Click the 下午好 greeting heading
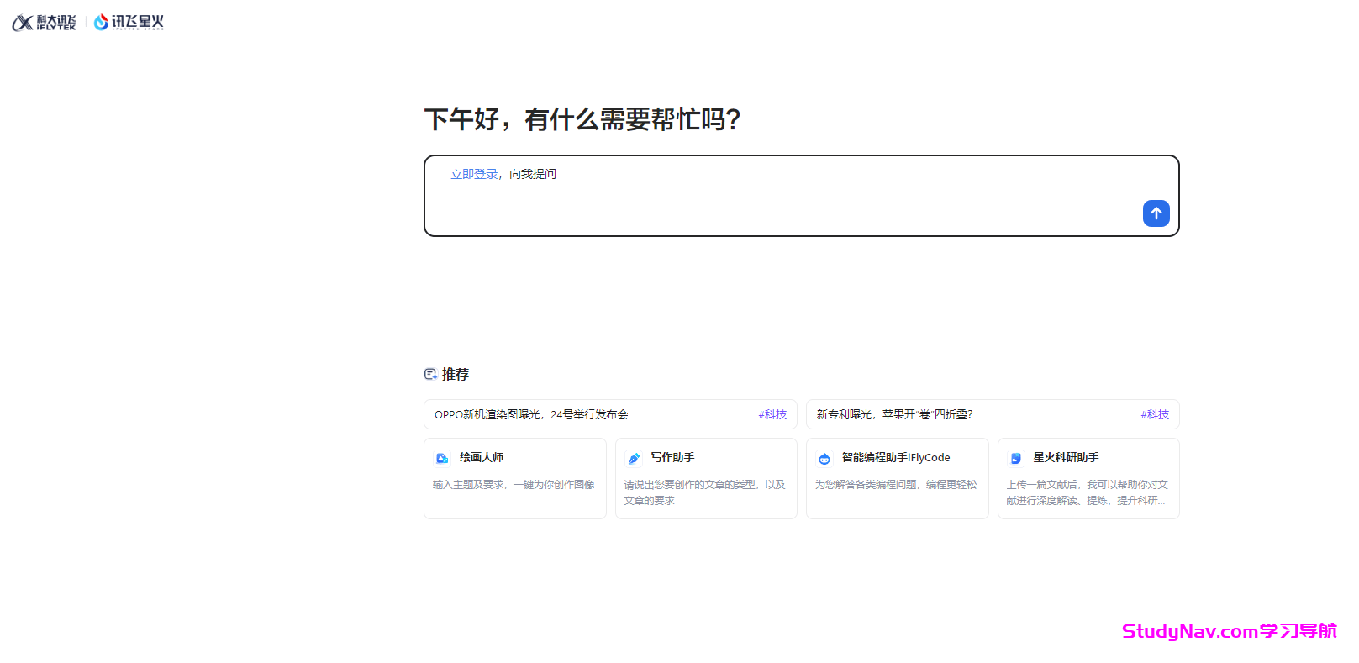This screenshot has width=1359, height=663. point(582,119)
